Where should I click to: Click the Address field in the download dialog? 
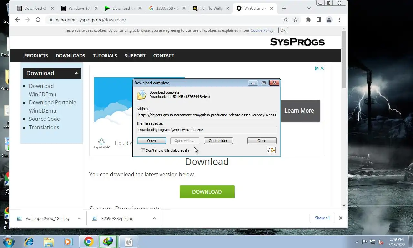pyautogui.click(x=206, y=115)
